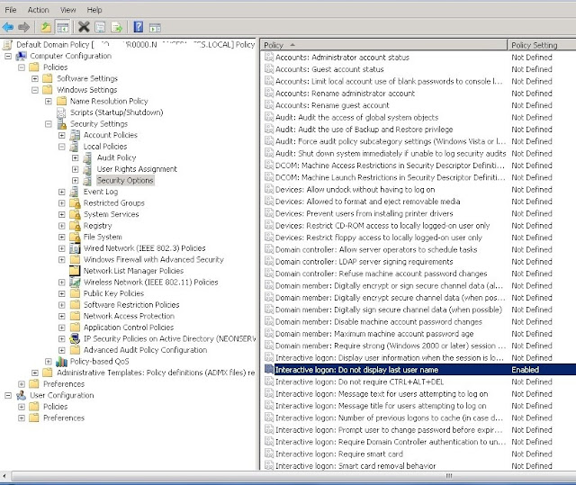Viewport: 576px width, 485px height.
Task: Click the Export List toolbar icon
Action: click(116, 27)
